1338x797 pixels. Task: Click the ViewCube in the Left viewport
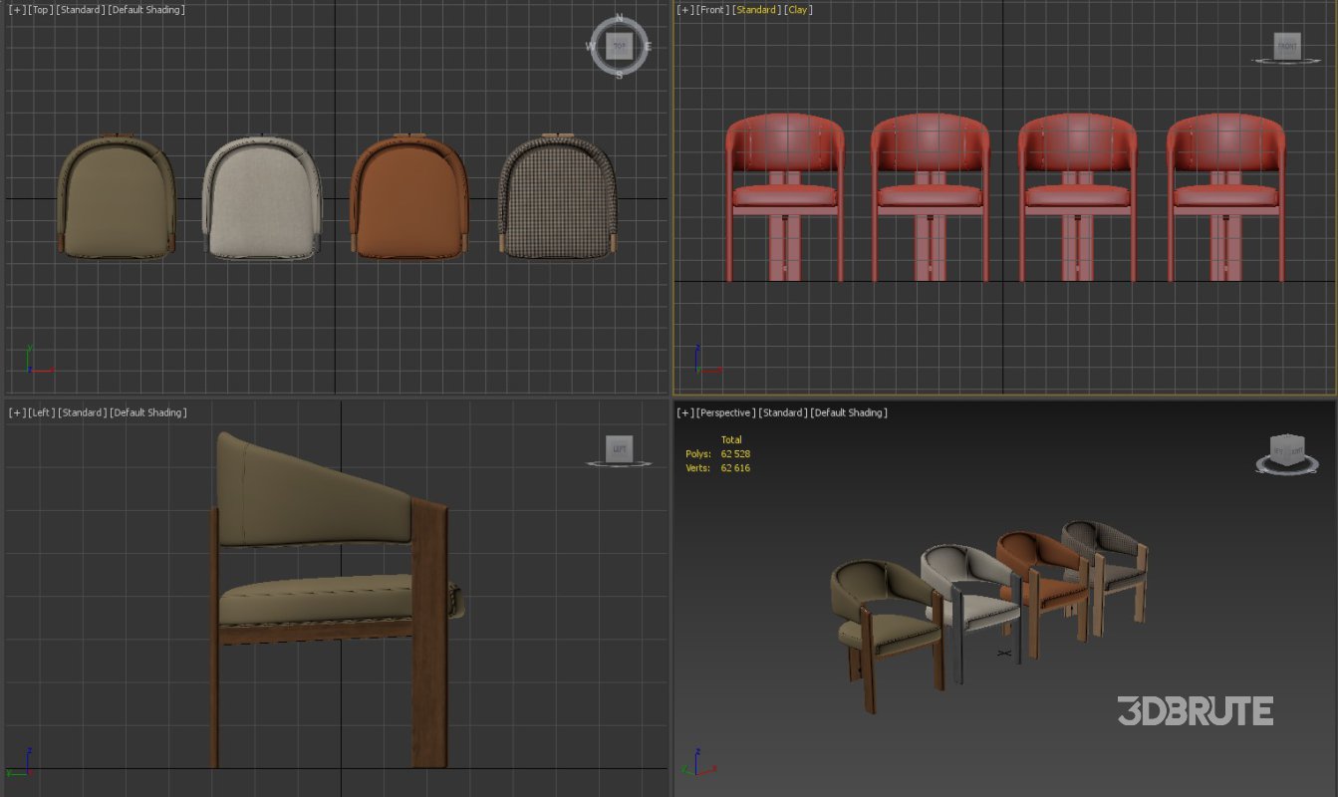coord(618,448)
